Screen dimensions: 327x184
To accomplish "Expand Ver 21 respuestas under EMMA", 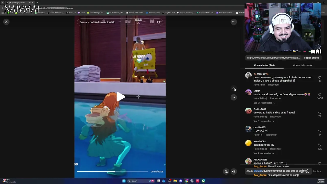I will [x=264, y=103].
